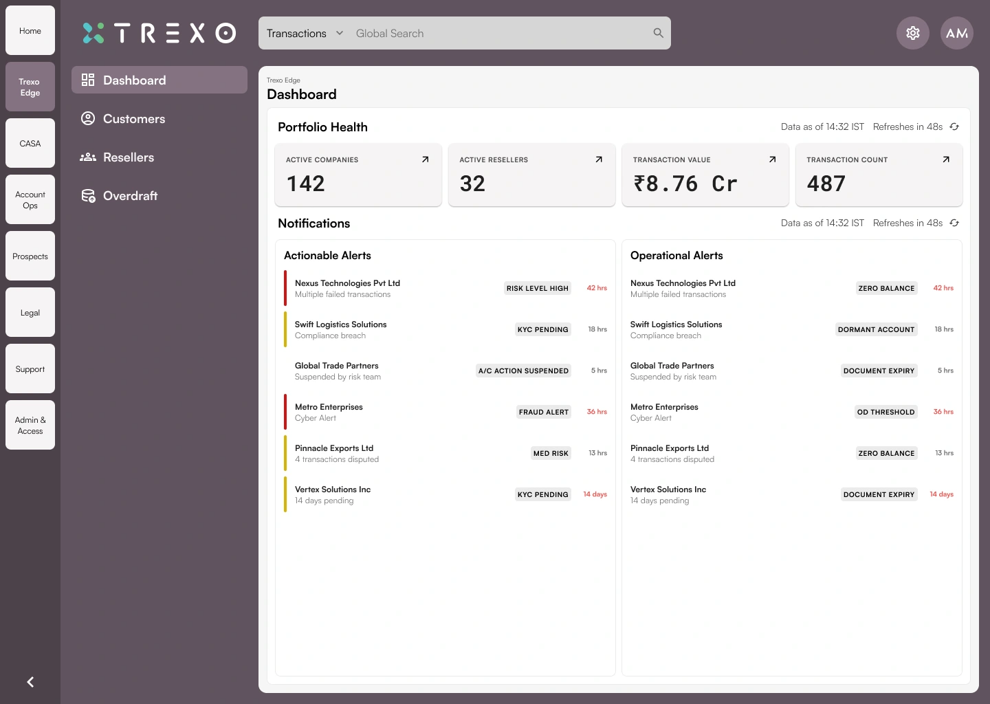Image resolution: width=990 pixels, height=704 pixels.
Task: Click the Trexo logo
Action: (x=159, y=33)
